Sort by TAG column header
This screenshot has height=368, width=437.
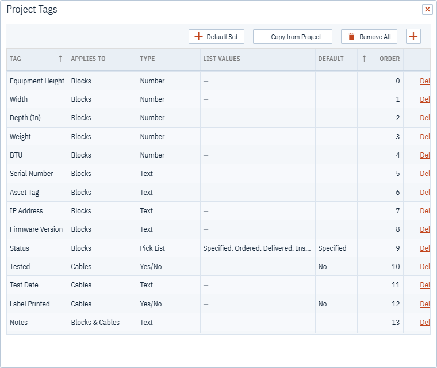pyautogui.click(x=37, y=59)
